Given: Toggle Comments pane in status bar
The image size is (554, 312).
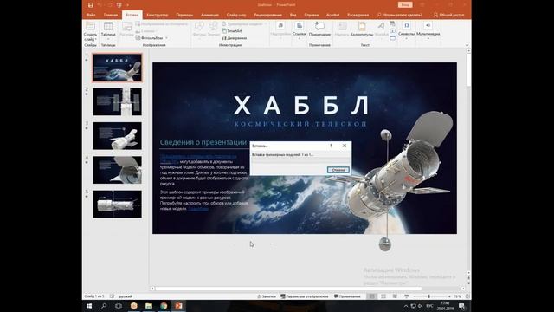Looking at the screenshot, I should [347, 296].
